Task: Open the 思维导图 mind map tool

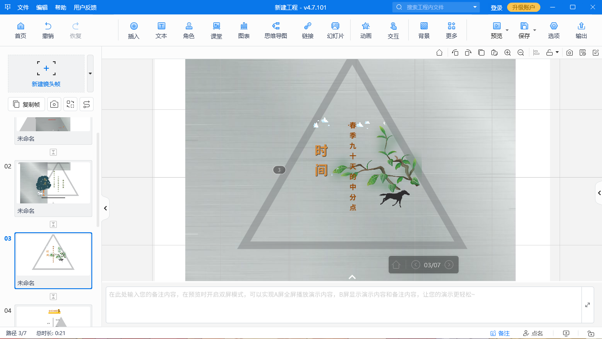Action: pos(276,30)
